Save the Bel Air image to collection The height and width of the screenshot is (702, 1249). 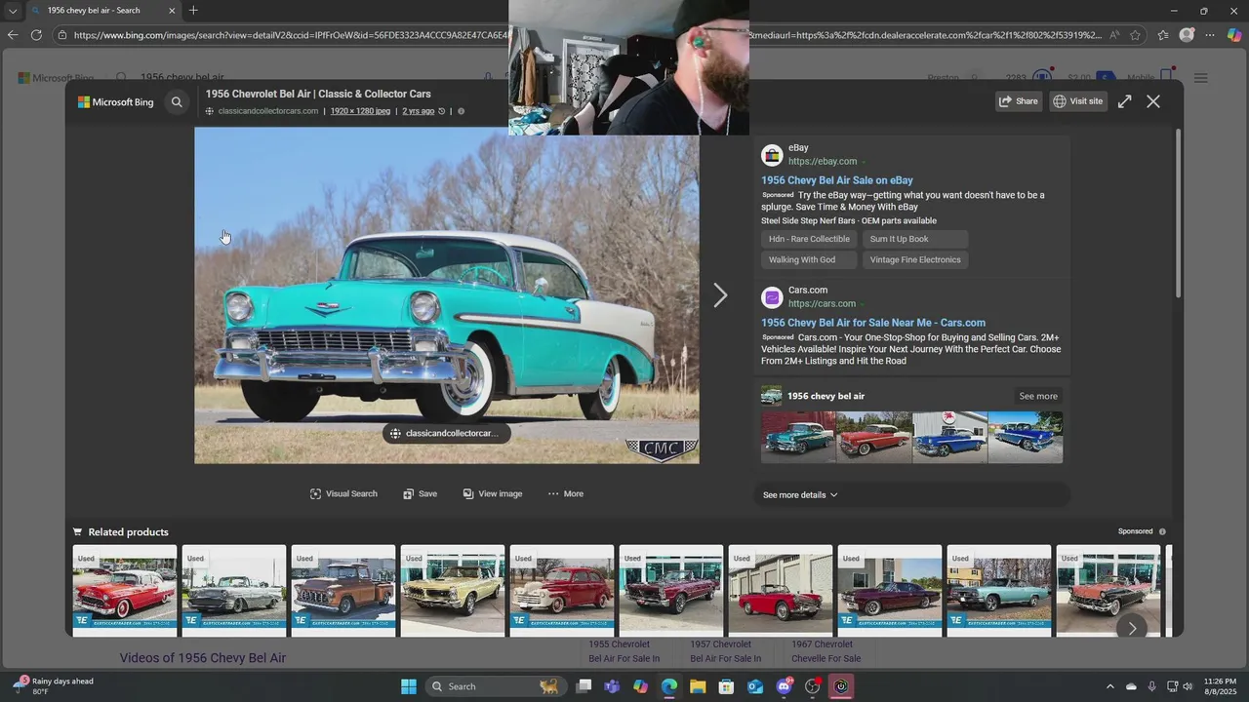(x=420, y=493)
